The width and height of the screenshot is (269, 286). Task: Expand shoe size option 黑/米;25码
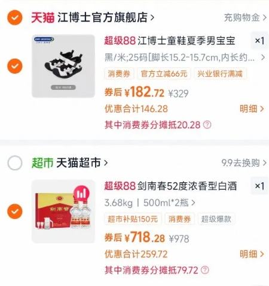pyautogui.click(x=185, y=58)
